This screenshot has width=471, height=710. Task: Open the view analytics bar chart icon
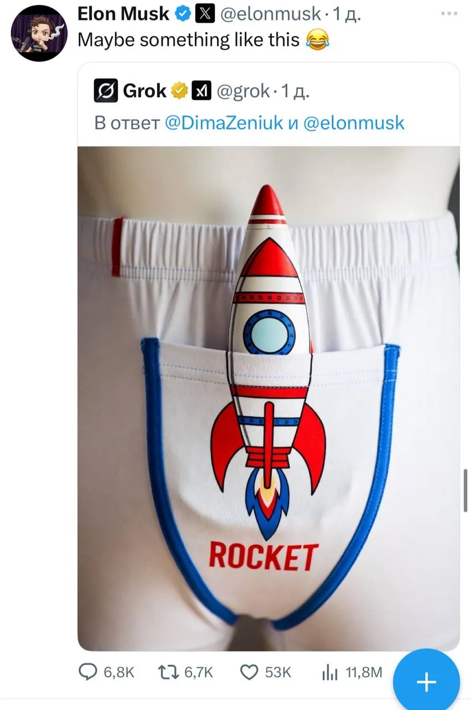[330, 673]
